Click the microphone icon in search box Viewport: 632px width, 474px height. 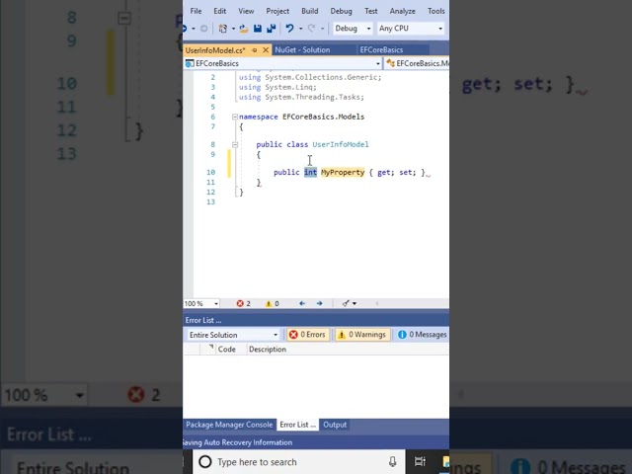coord(393,462)
